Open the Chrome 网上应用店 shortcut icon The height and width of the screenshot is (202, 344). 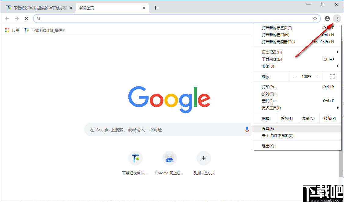coord(170,158)
